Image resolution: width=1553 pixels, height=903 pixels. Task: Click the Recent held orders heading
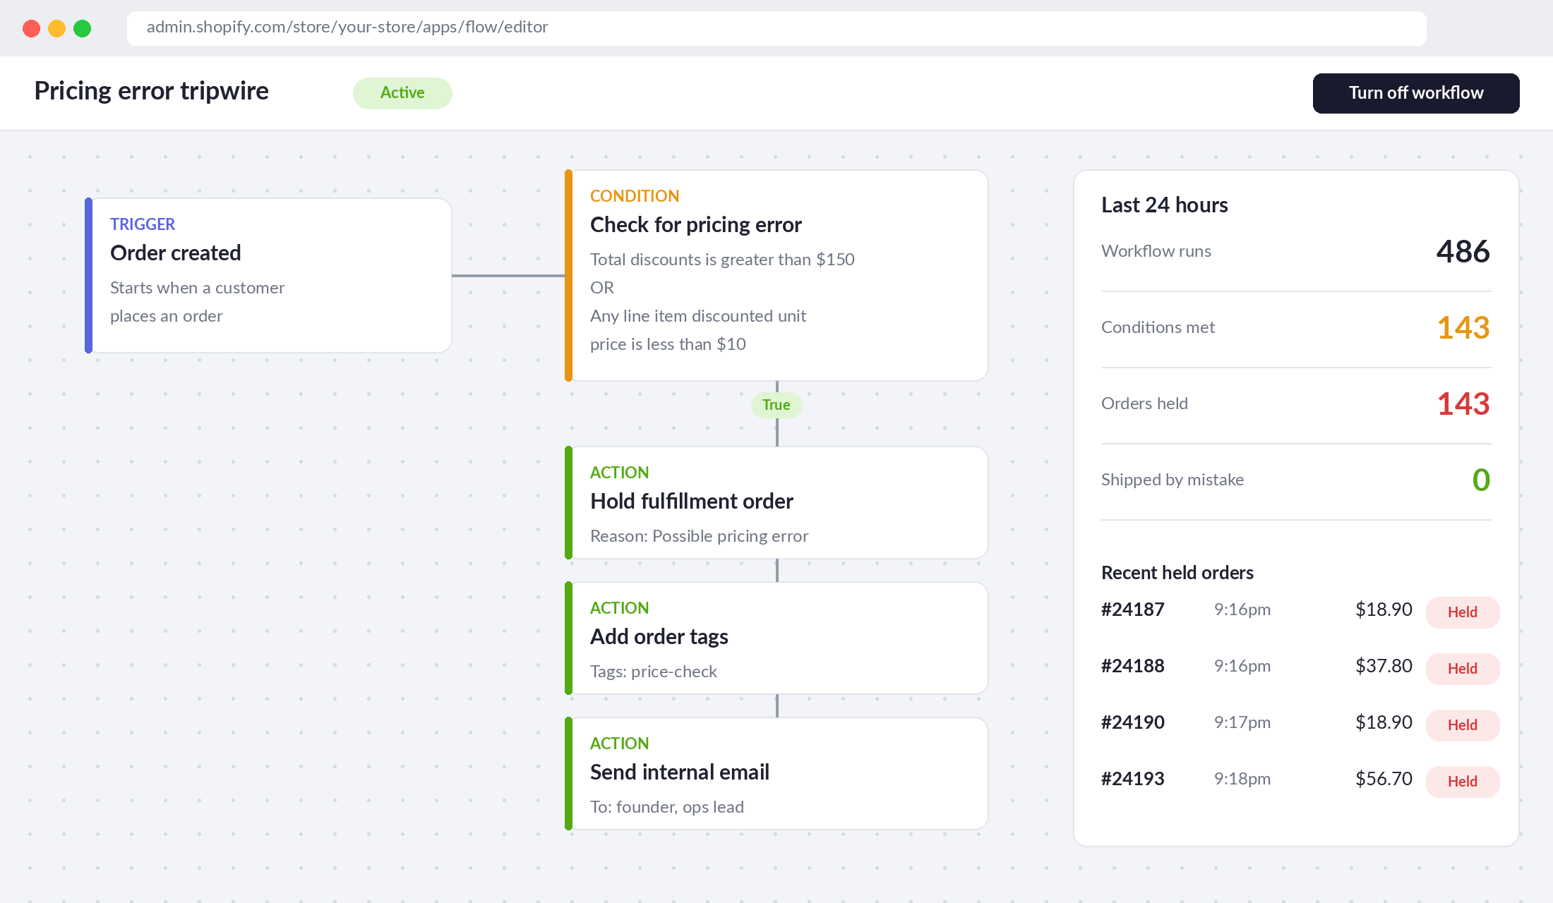pyautogui.click(x=1177, y=573)
